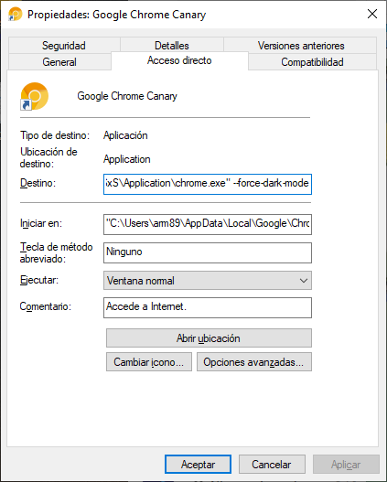This screenshot has width=387, height=482.
Task: Click the Aplicación target type value
Action: pos(125,135)
